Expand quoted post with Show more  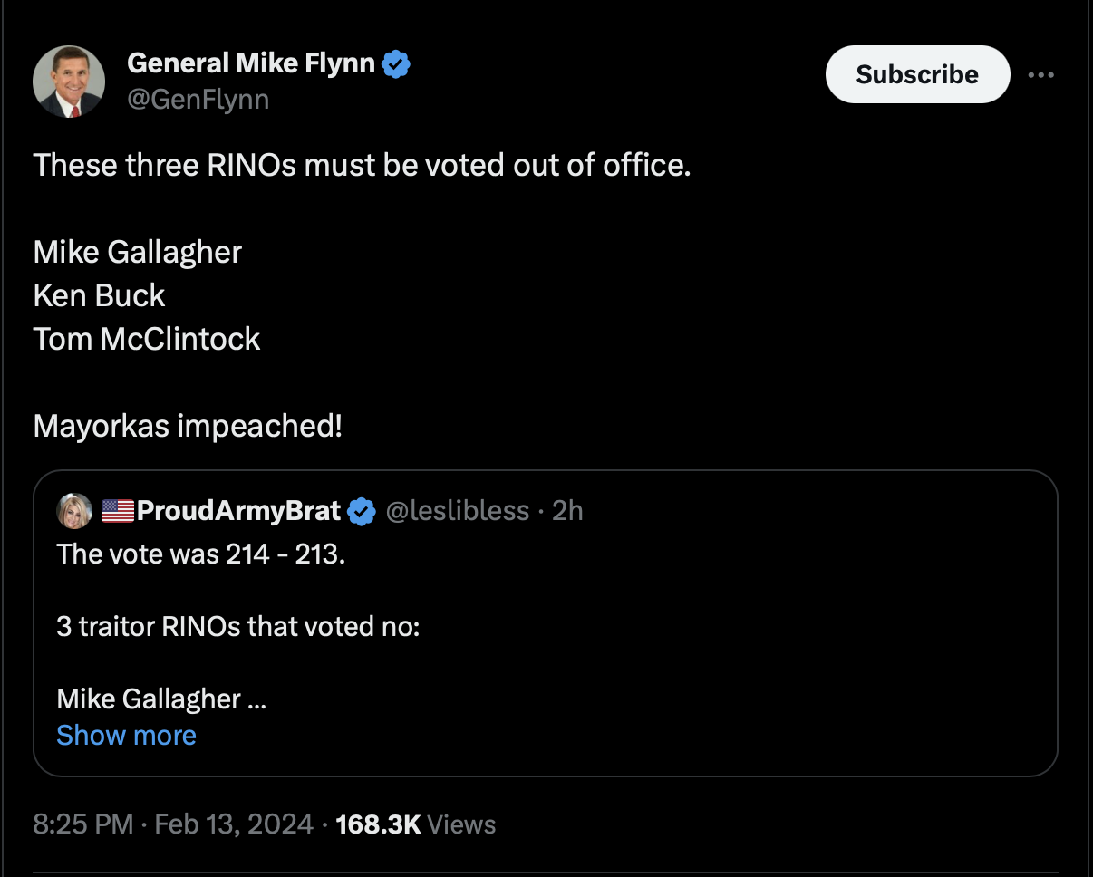(x=126, y=735)
